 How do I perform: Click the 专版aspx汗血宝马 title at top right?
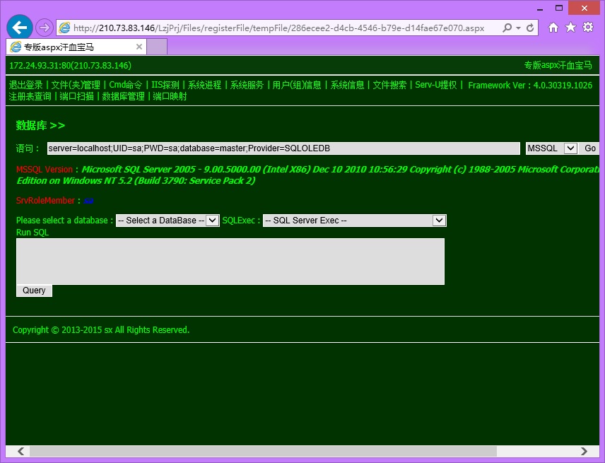558,65
